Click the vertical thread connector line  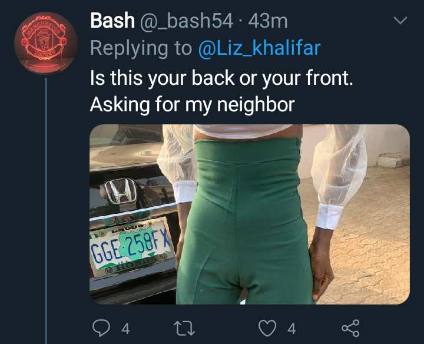pos(46,211)
